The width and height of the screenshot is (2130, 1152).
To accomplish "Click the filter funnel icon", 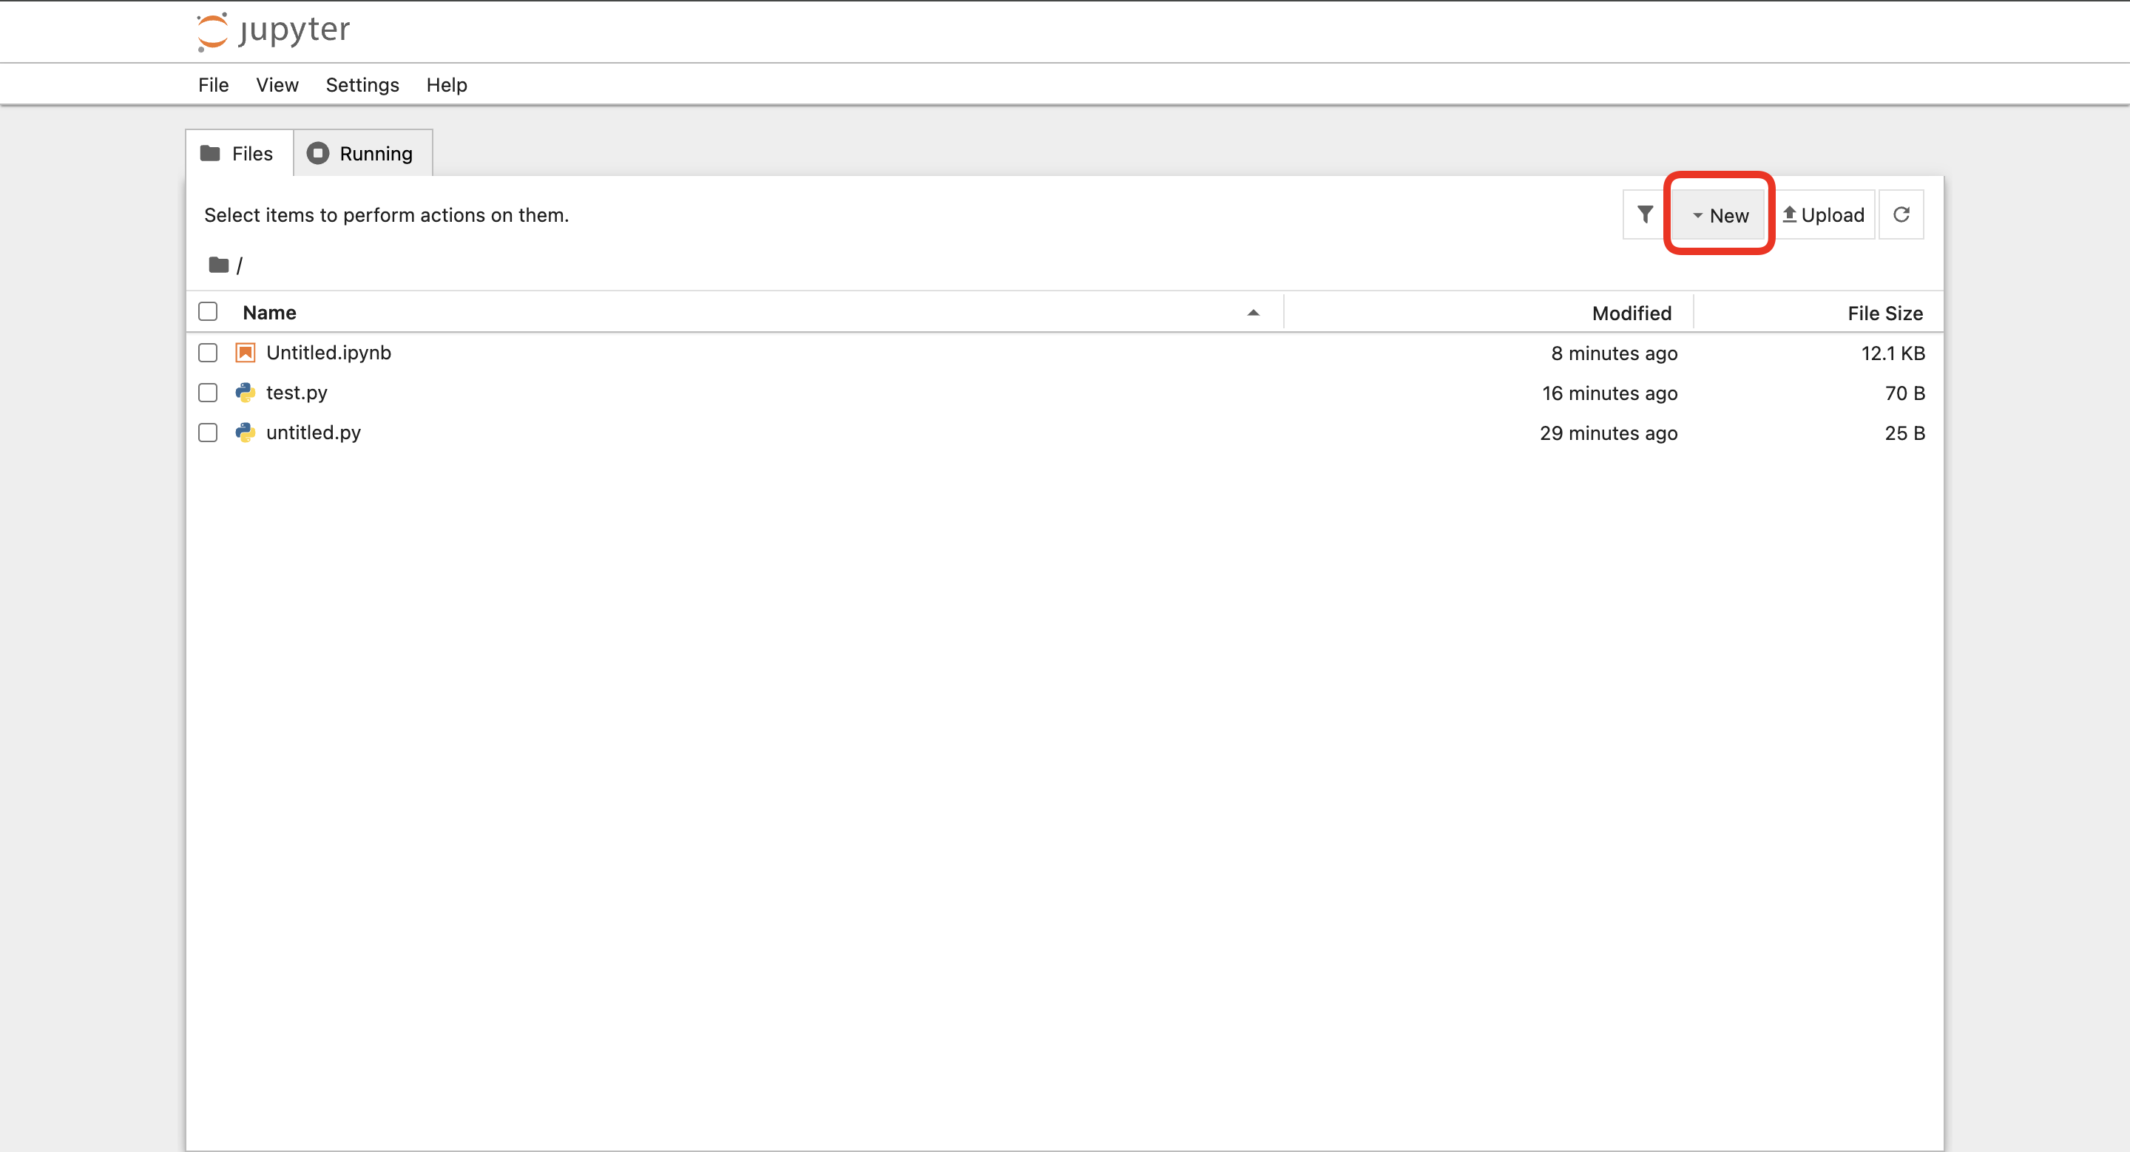I will click(x=1645, y=215).
